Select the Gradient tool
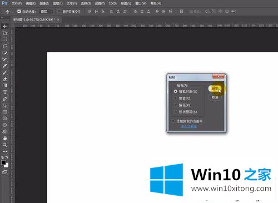The width and height of the screenshot is (278, 203). (x=4, y=86)
